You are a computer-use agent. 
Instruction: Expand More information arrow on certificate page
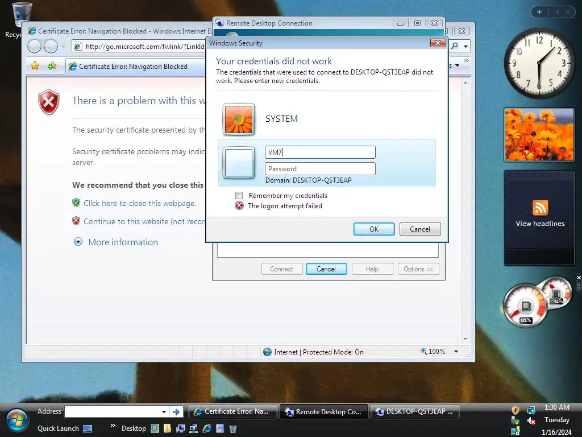pos(78,242)
